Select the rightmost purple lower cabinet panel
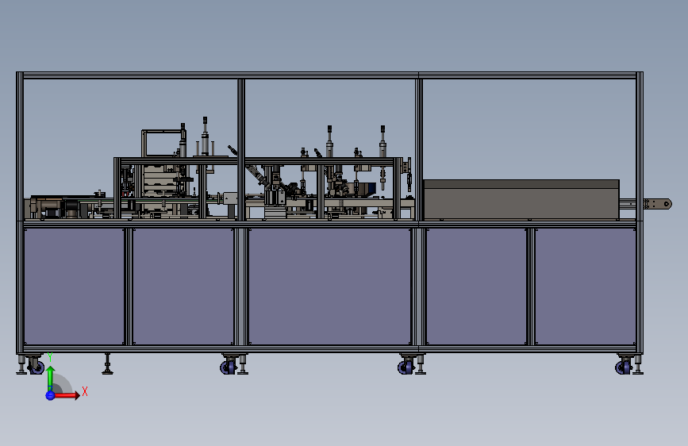Viewport: 688px width, 446px height. tap(586, 286)
